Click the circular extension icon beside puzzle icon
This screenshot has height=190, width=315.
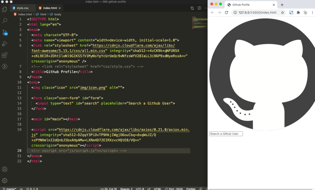[305, 13]
